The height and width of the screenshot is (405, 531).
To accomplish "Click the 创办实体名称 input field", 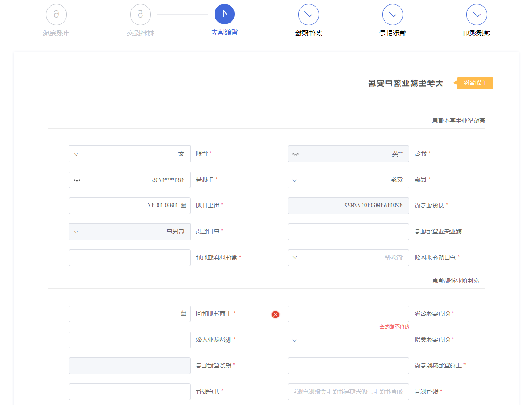I will click(x=348, y=314).
